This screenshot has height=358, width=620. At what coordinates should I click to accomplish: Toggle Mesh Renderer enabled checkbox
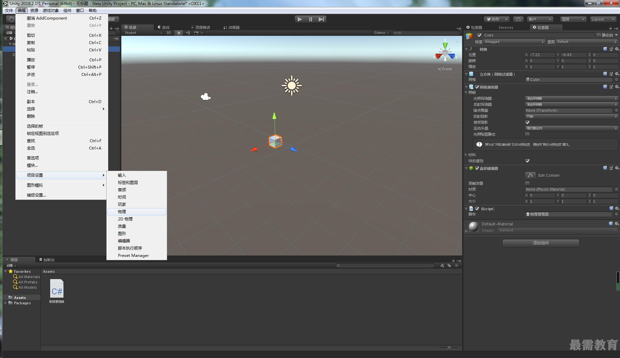477,87
